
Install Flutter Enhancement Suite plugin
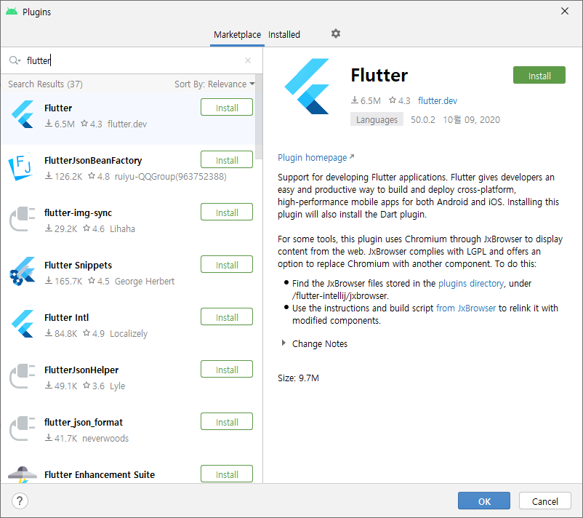pos(227,474)
